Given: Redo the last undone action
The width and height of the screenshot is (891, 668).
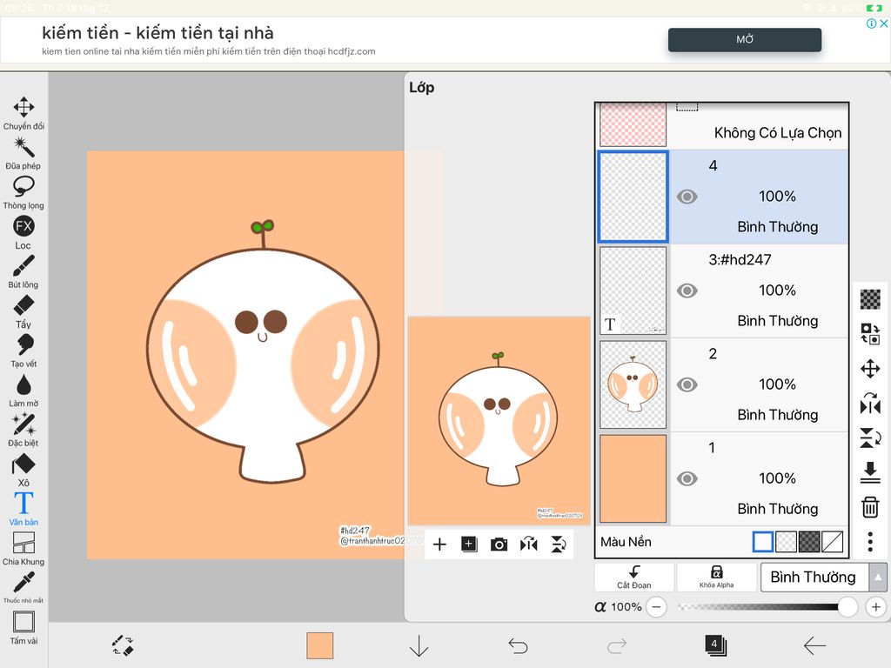Looking at the screenshot, I should click(x=617, y=646).
